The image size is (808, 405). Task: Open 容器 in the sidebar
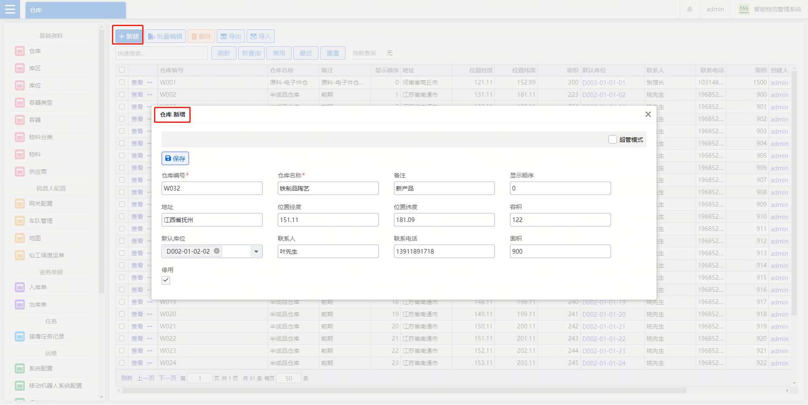(x=51, y=120)
